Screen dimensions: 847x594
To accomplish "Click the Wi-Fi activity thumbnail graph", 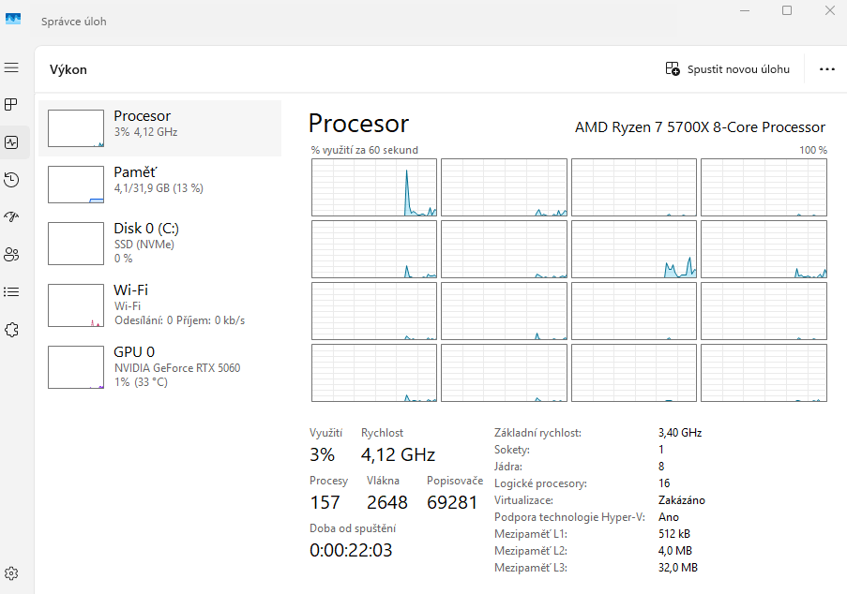I will (x=75, y=304).
